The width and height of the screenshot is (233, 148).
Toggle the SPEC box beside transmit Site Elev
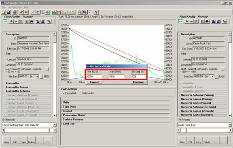41,77
